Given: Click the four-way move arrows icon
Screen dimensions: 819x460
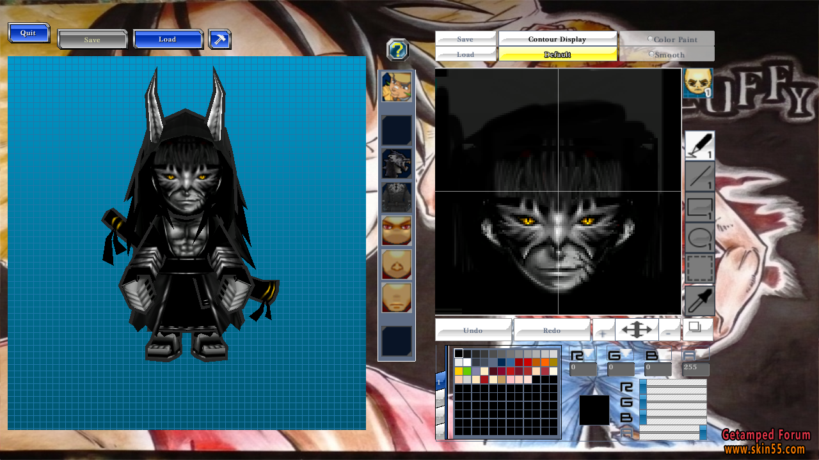Looking at the screenshot, I should [637, 330].
